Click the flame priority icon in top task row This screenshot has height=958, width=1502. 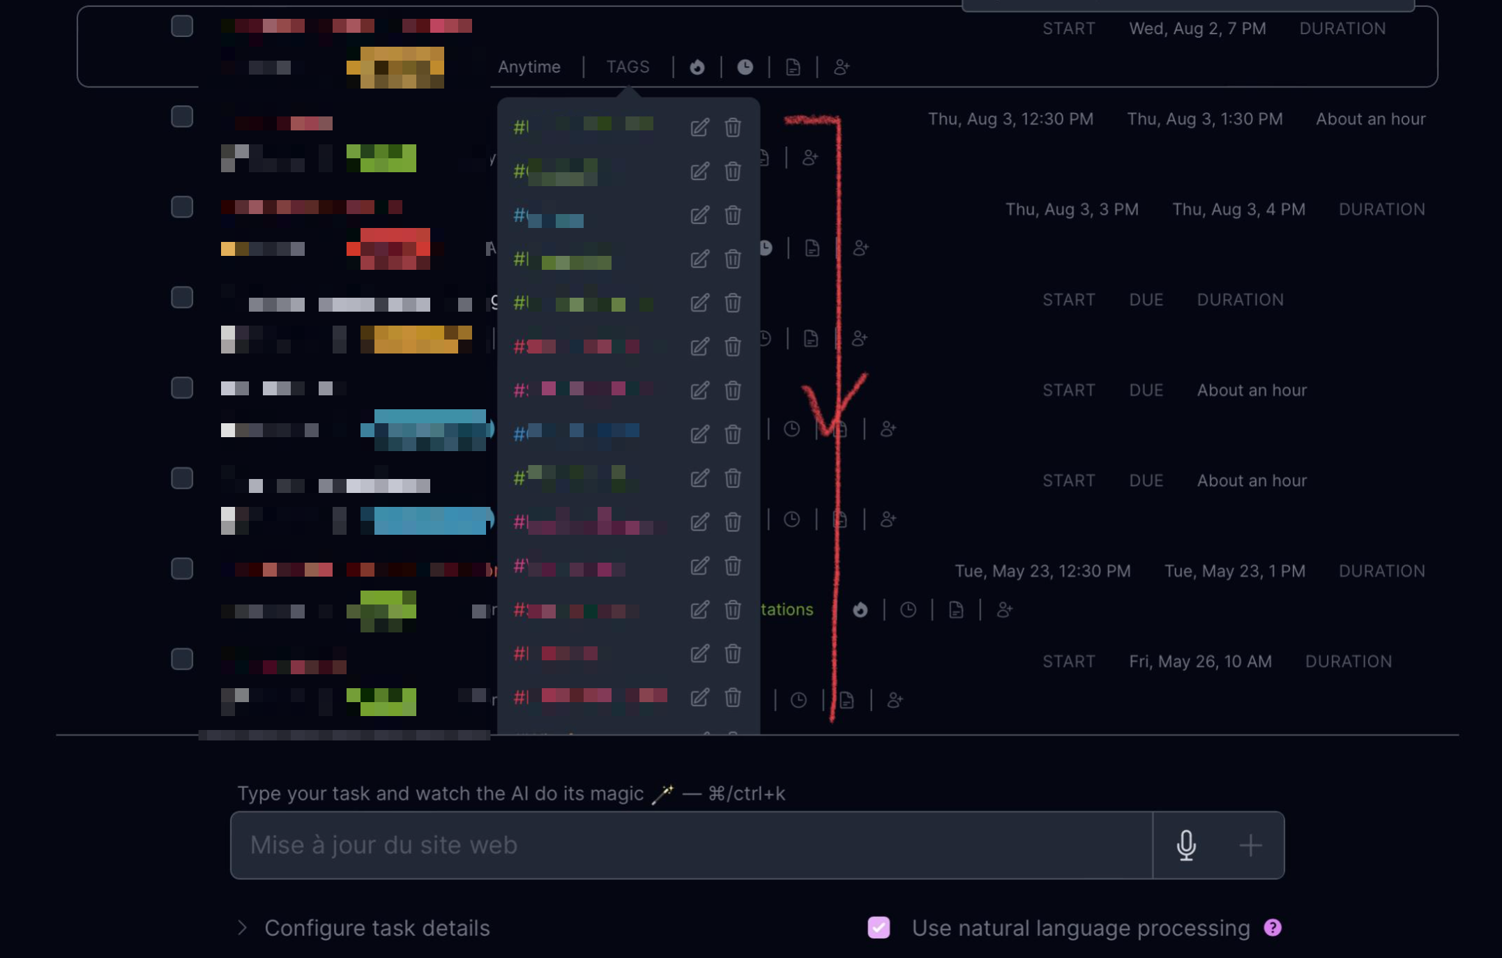click(x=697, y=67)
